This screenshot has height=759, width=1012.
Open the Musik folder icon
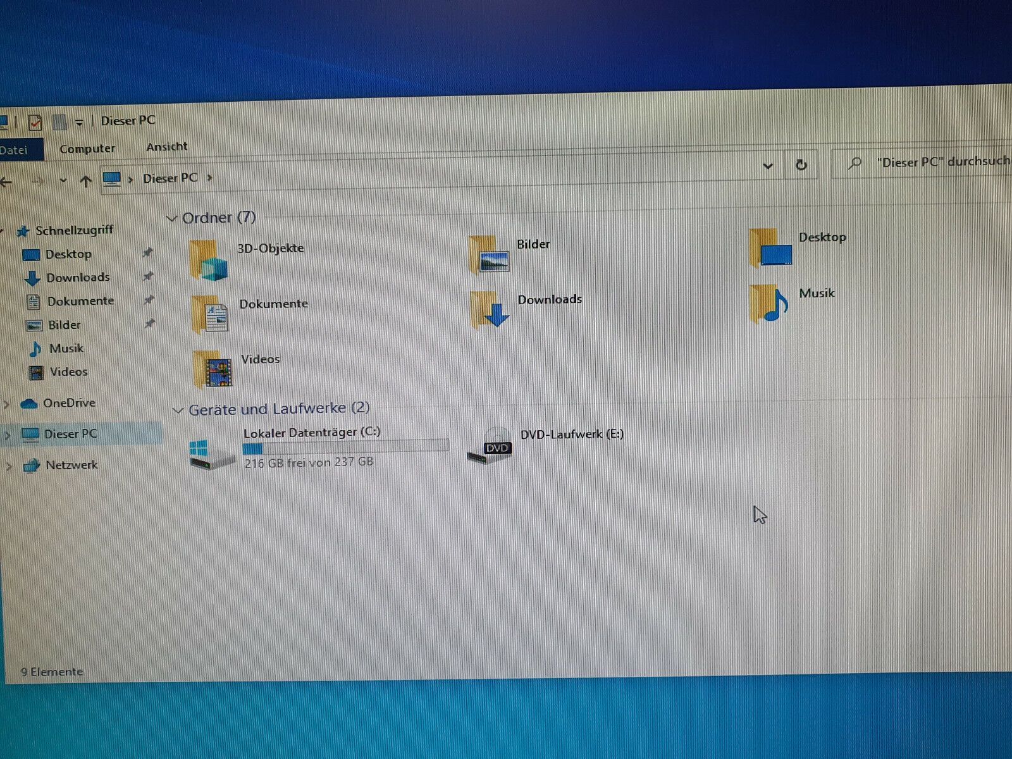pyautogui.click(x=769, y=303)
